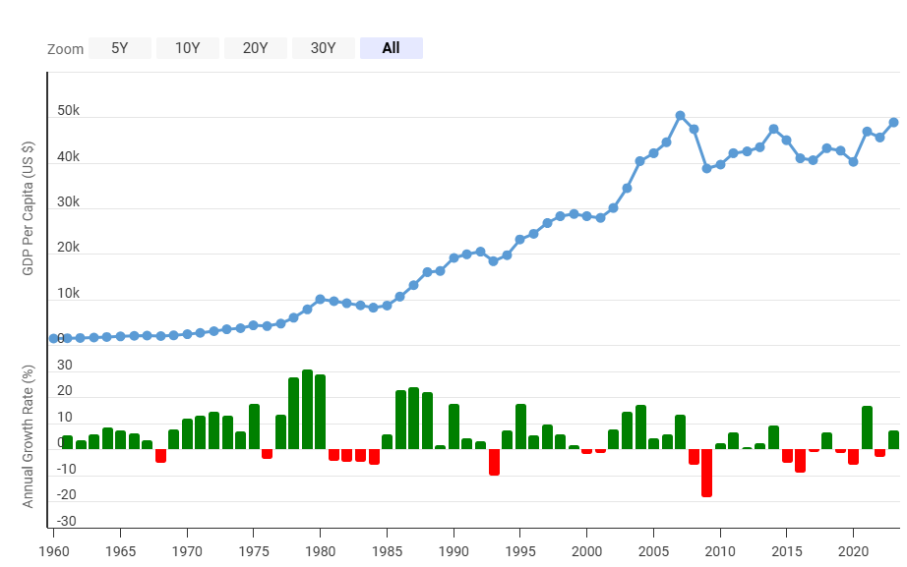
Task: Click the 2005 x-axis year label
Action: coord(653,551)
